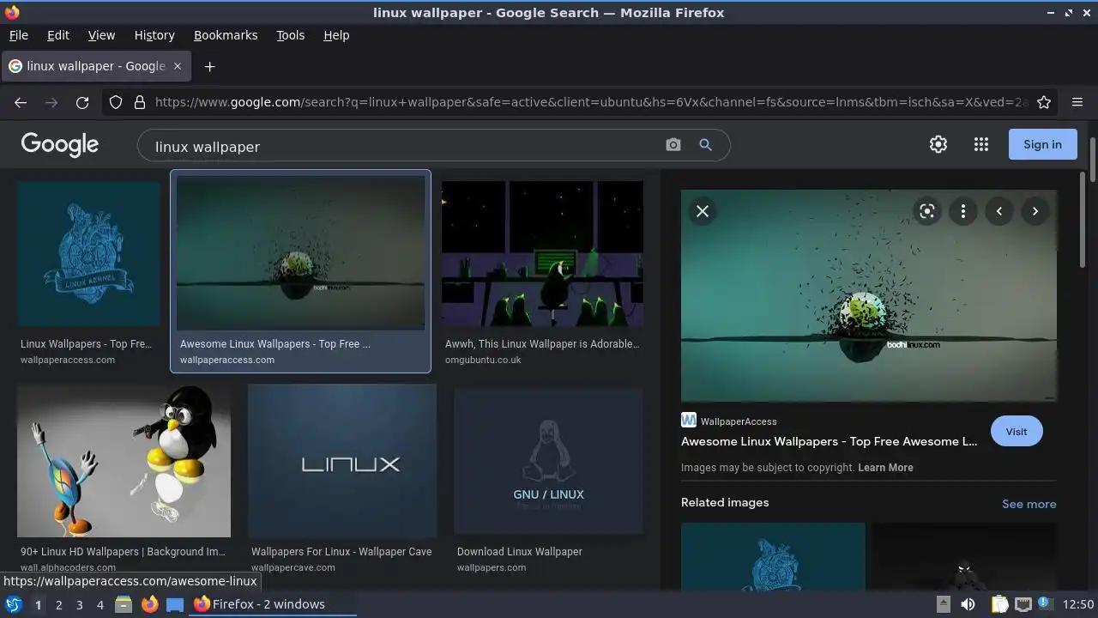This screenshot has width=1098, height=618.
Task: Click Download Linux Wallpaper caption
Action: [x=520, y=552]
